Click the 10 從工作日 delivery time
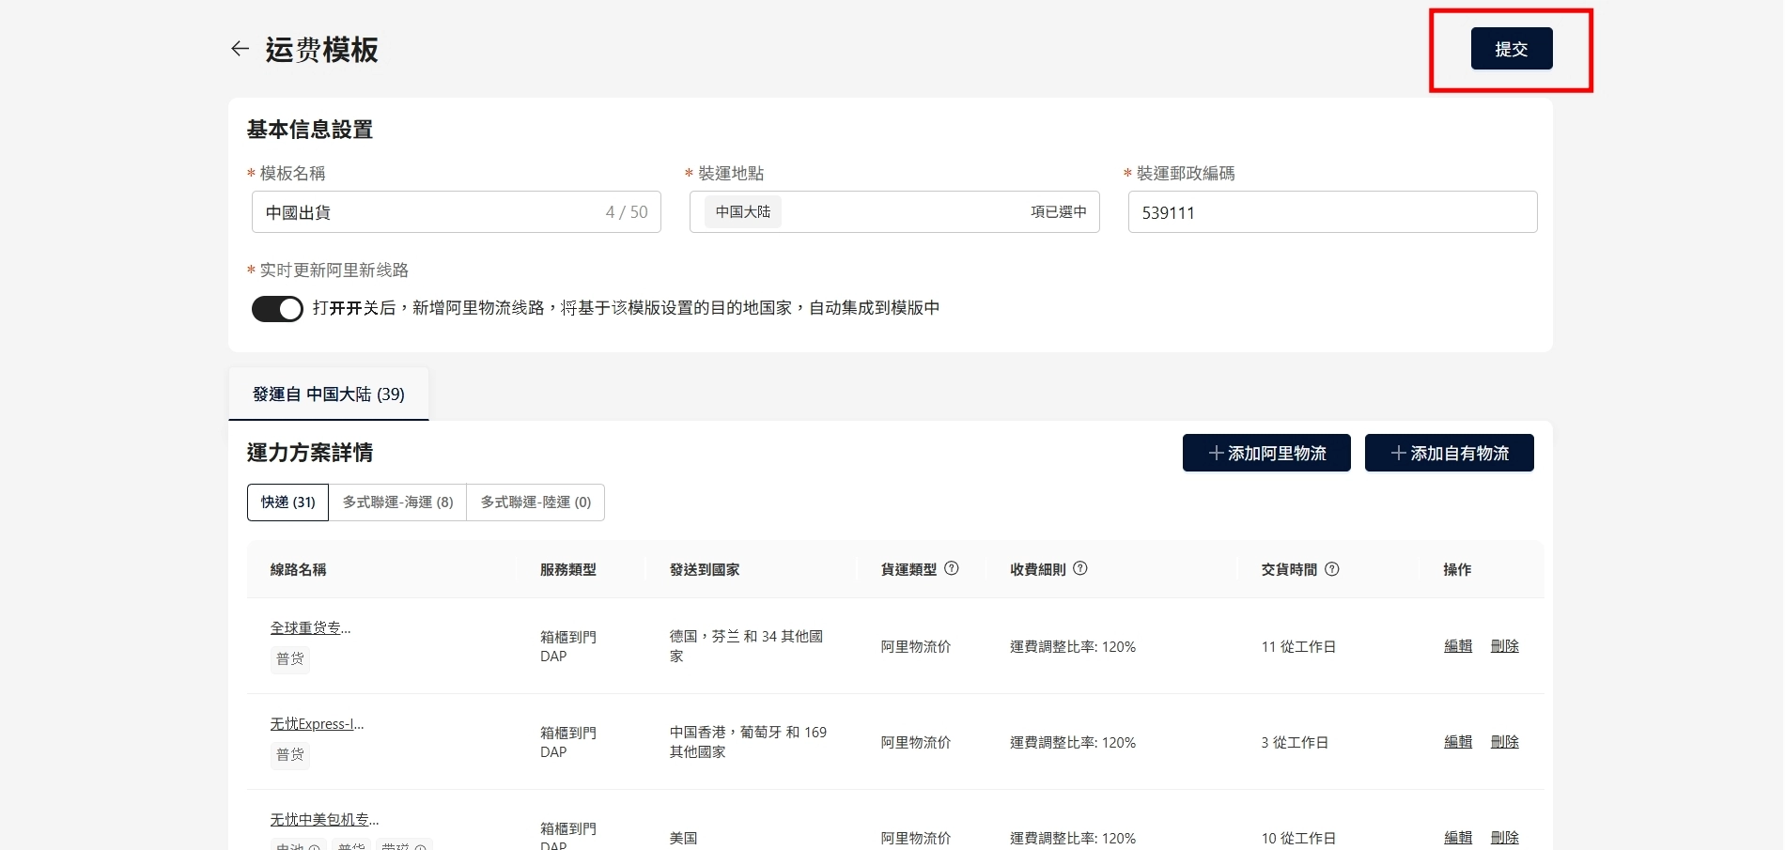 1298,839
